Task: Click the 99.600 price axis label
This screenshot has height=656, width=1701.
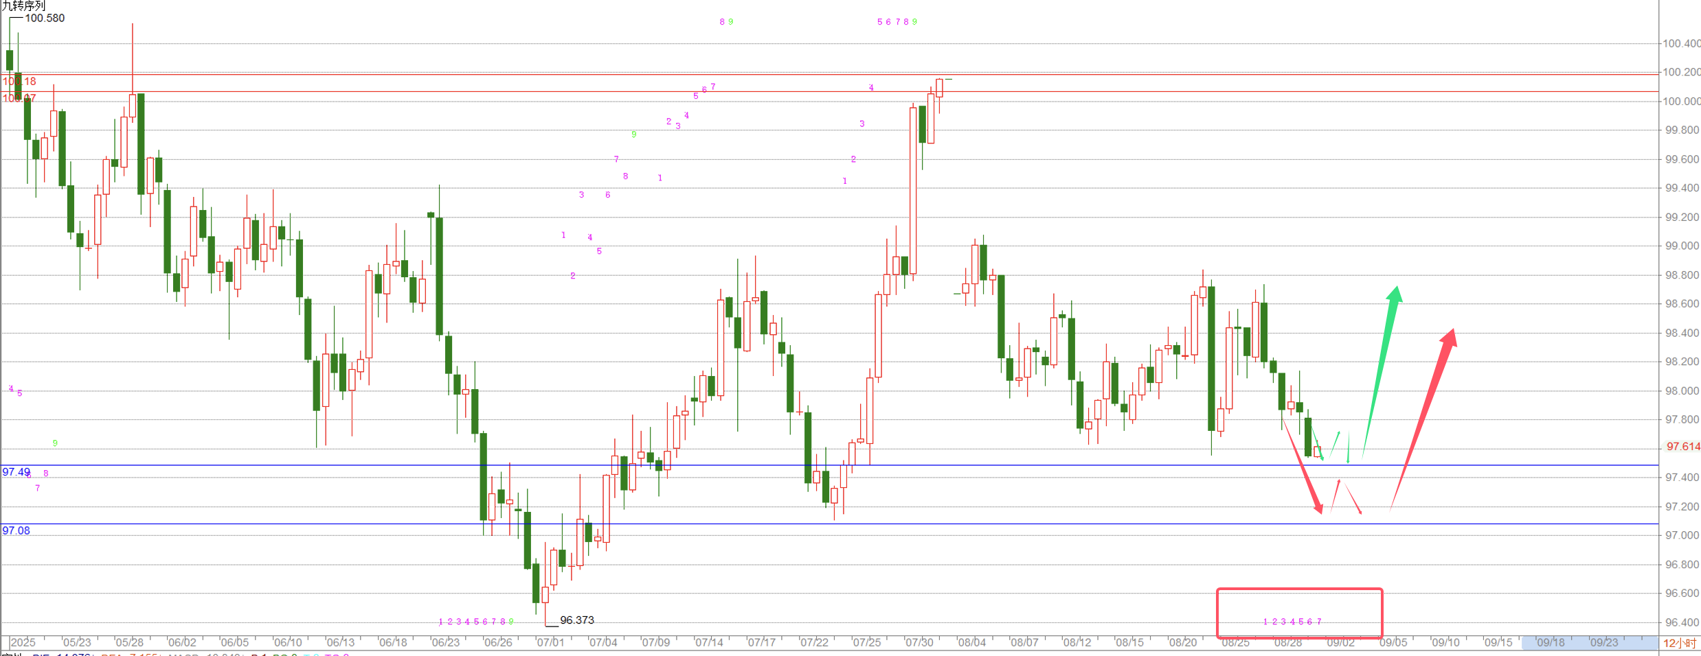Action: pyautogui.click(x=1682, y=159)
